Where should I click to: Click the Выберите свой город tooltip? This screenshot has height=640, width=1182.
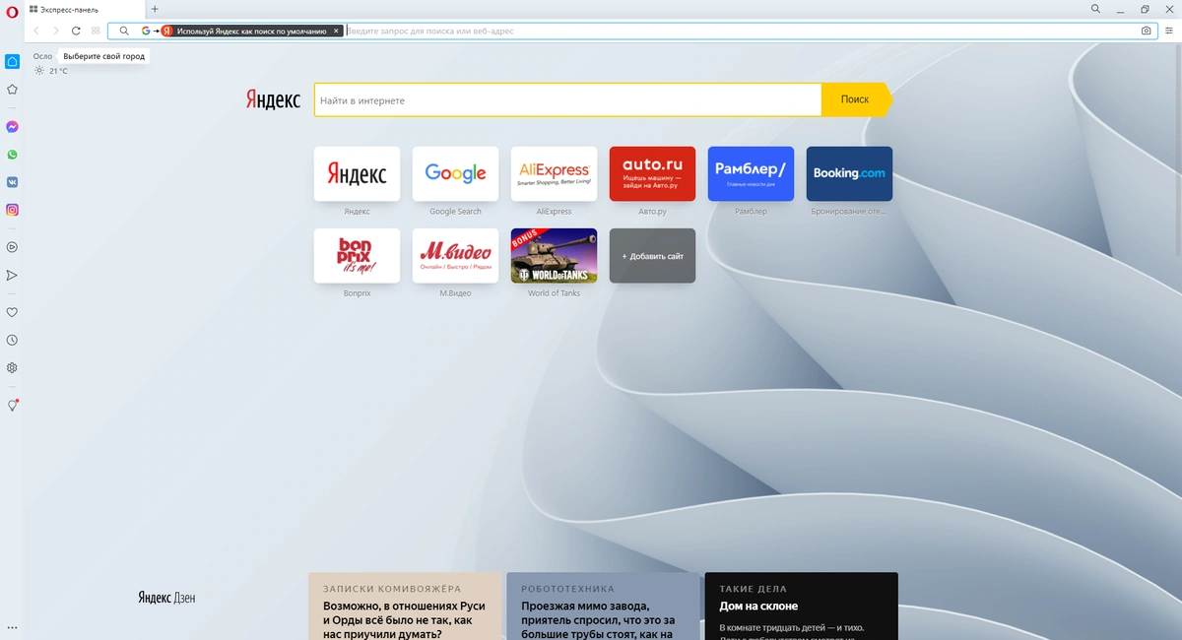103,56
